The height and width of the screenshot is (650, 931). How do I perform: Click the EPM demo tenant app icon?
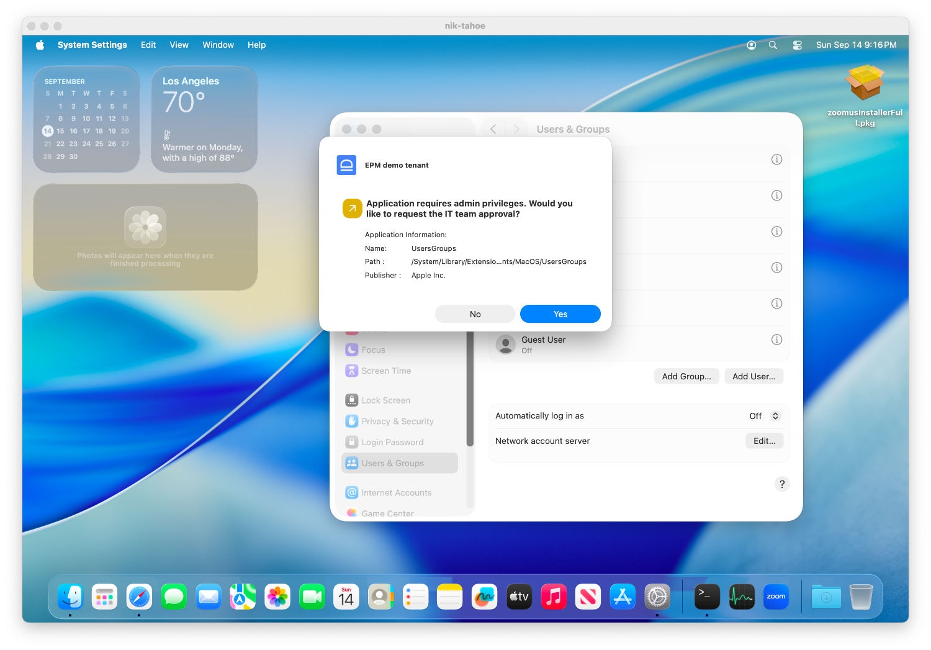coord(346,165)
